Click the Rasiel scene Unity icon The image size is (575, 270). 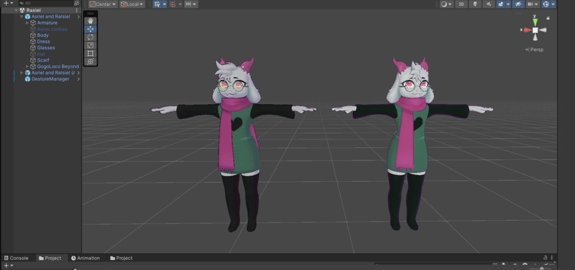(x=22, y=10)
